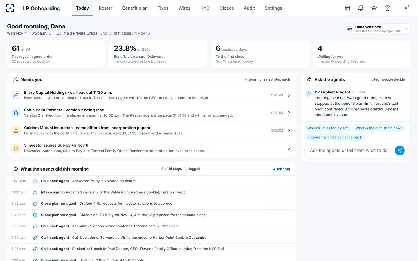Open the 6 business days card
Screen dimensions: 418x261
(x=260, y=54)
